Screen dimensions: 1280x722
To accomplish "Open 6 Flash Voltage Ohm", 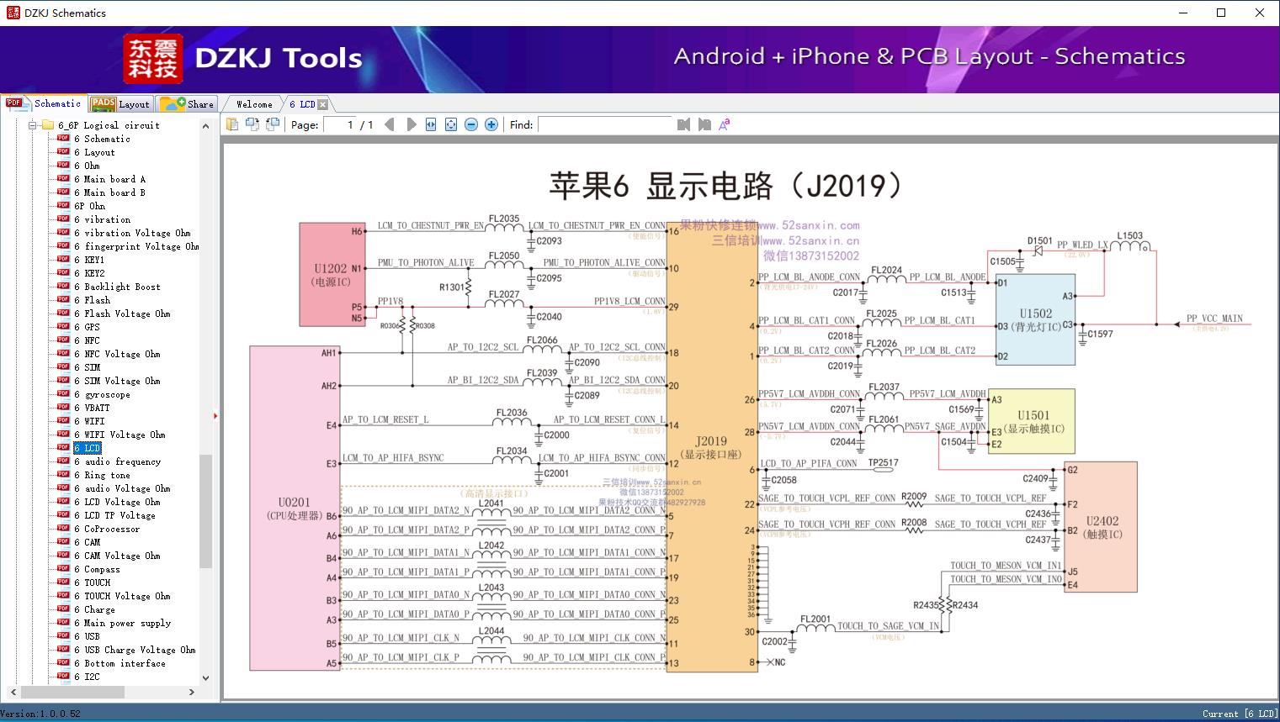I will pos(122,314).
